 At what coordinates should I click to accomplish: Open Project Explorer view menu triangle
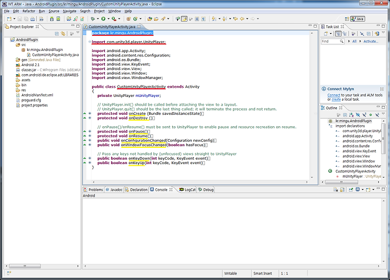[78, 32]
